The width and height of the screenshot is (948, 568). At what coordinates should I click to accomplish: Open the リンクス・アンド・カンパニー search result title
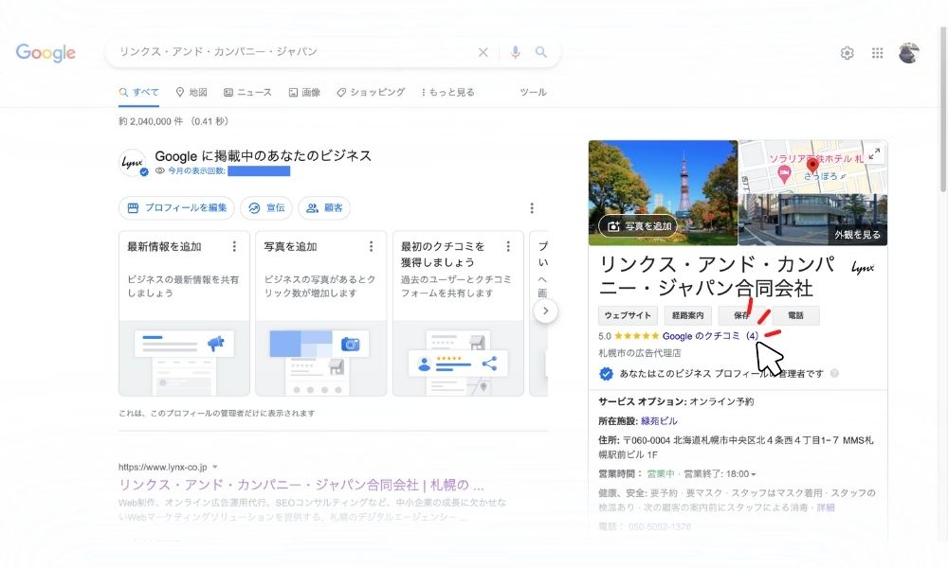pos(301,486)
